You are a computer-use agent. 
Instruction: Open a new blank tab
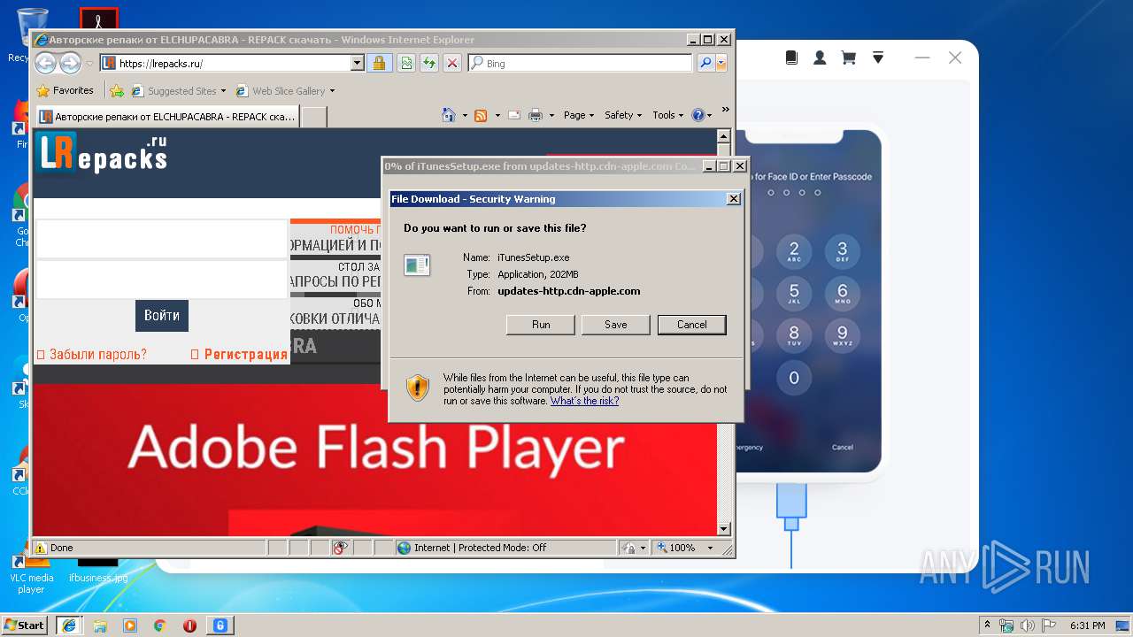tap(314, 116)
